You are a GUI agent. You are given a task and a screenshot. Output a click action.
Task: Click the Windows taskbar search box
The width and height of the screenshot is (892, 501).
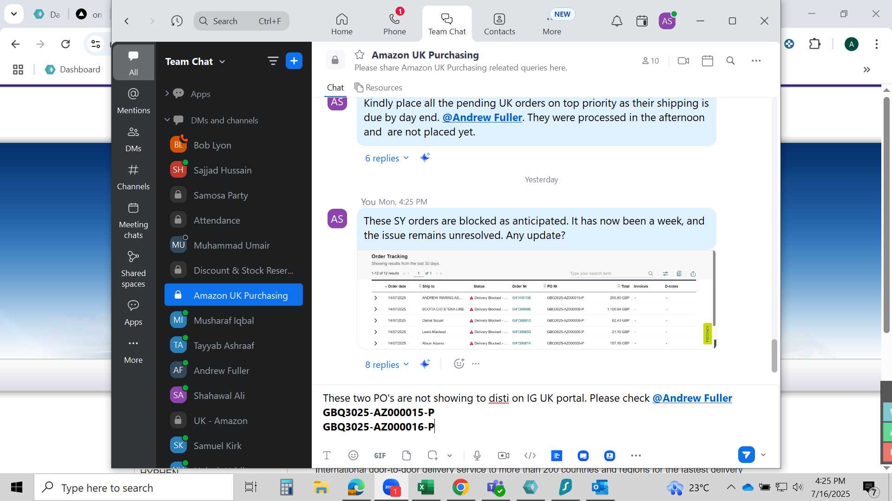134,488
